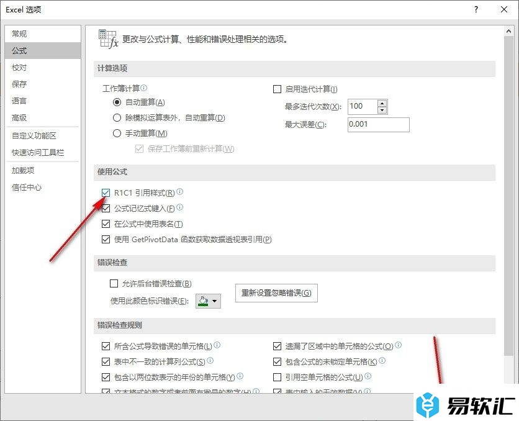Click the formula fx header icon
519x421 pixels.
108,38
